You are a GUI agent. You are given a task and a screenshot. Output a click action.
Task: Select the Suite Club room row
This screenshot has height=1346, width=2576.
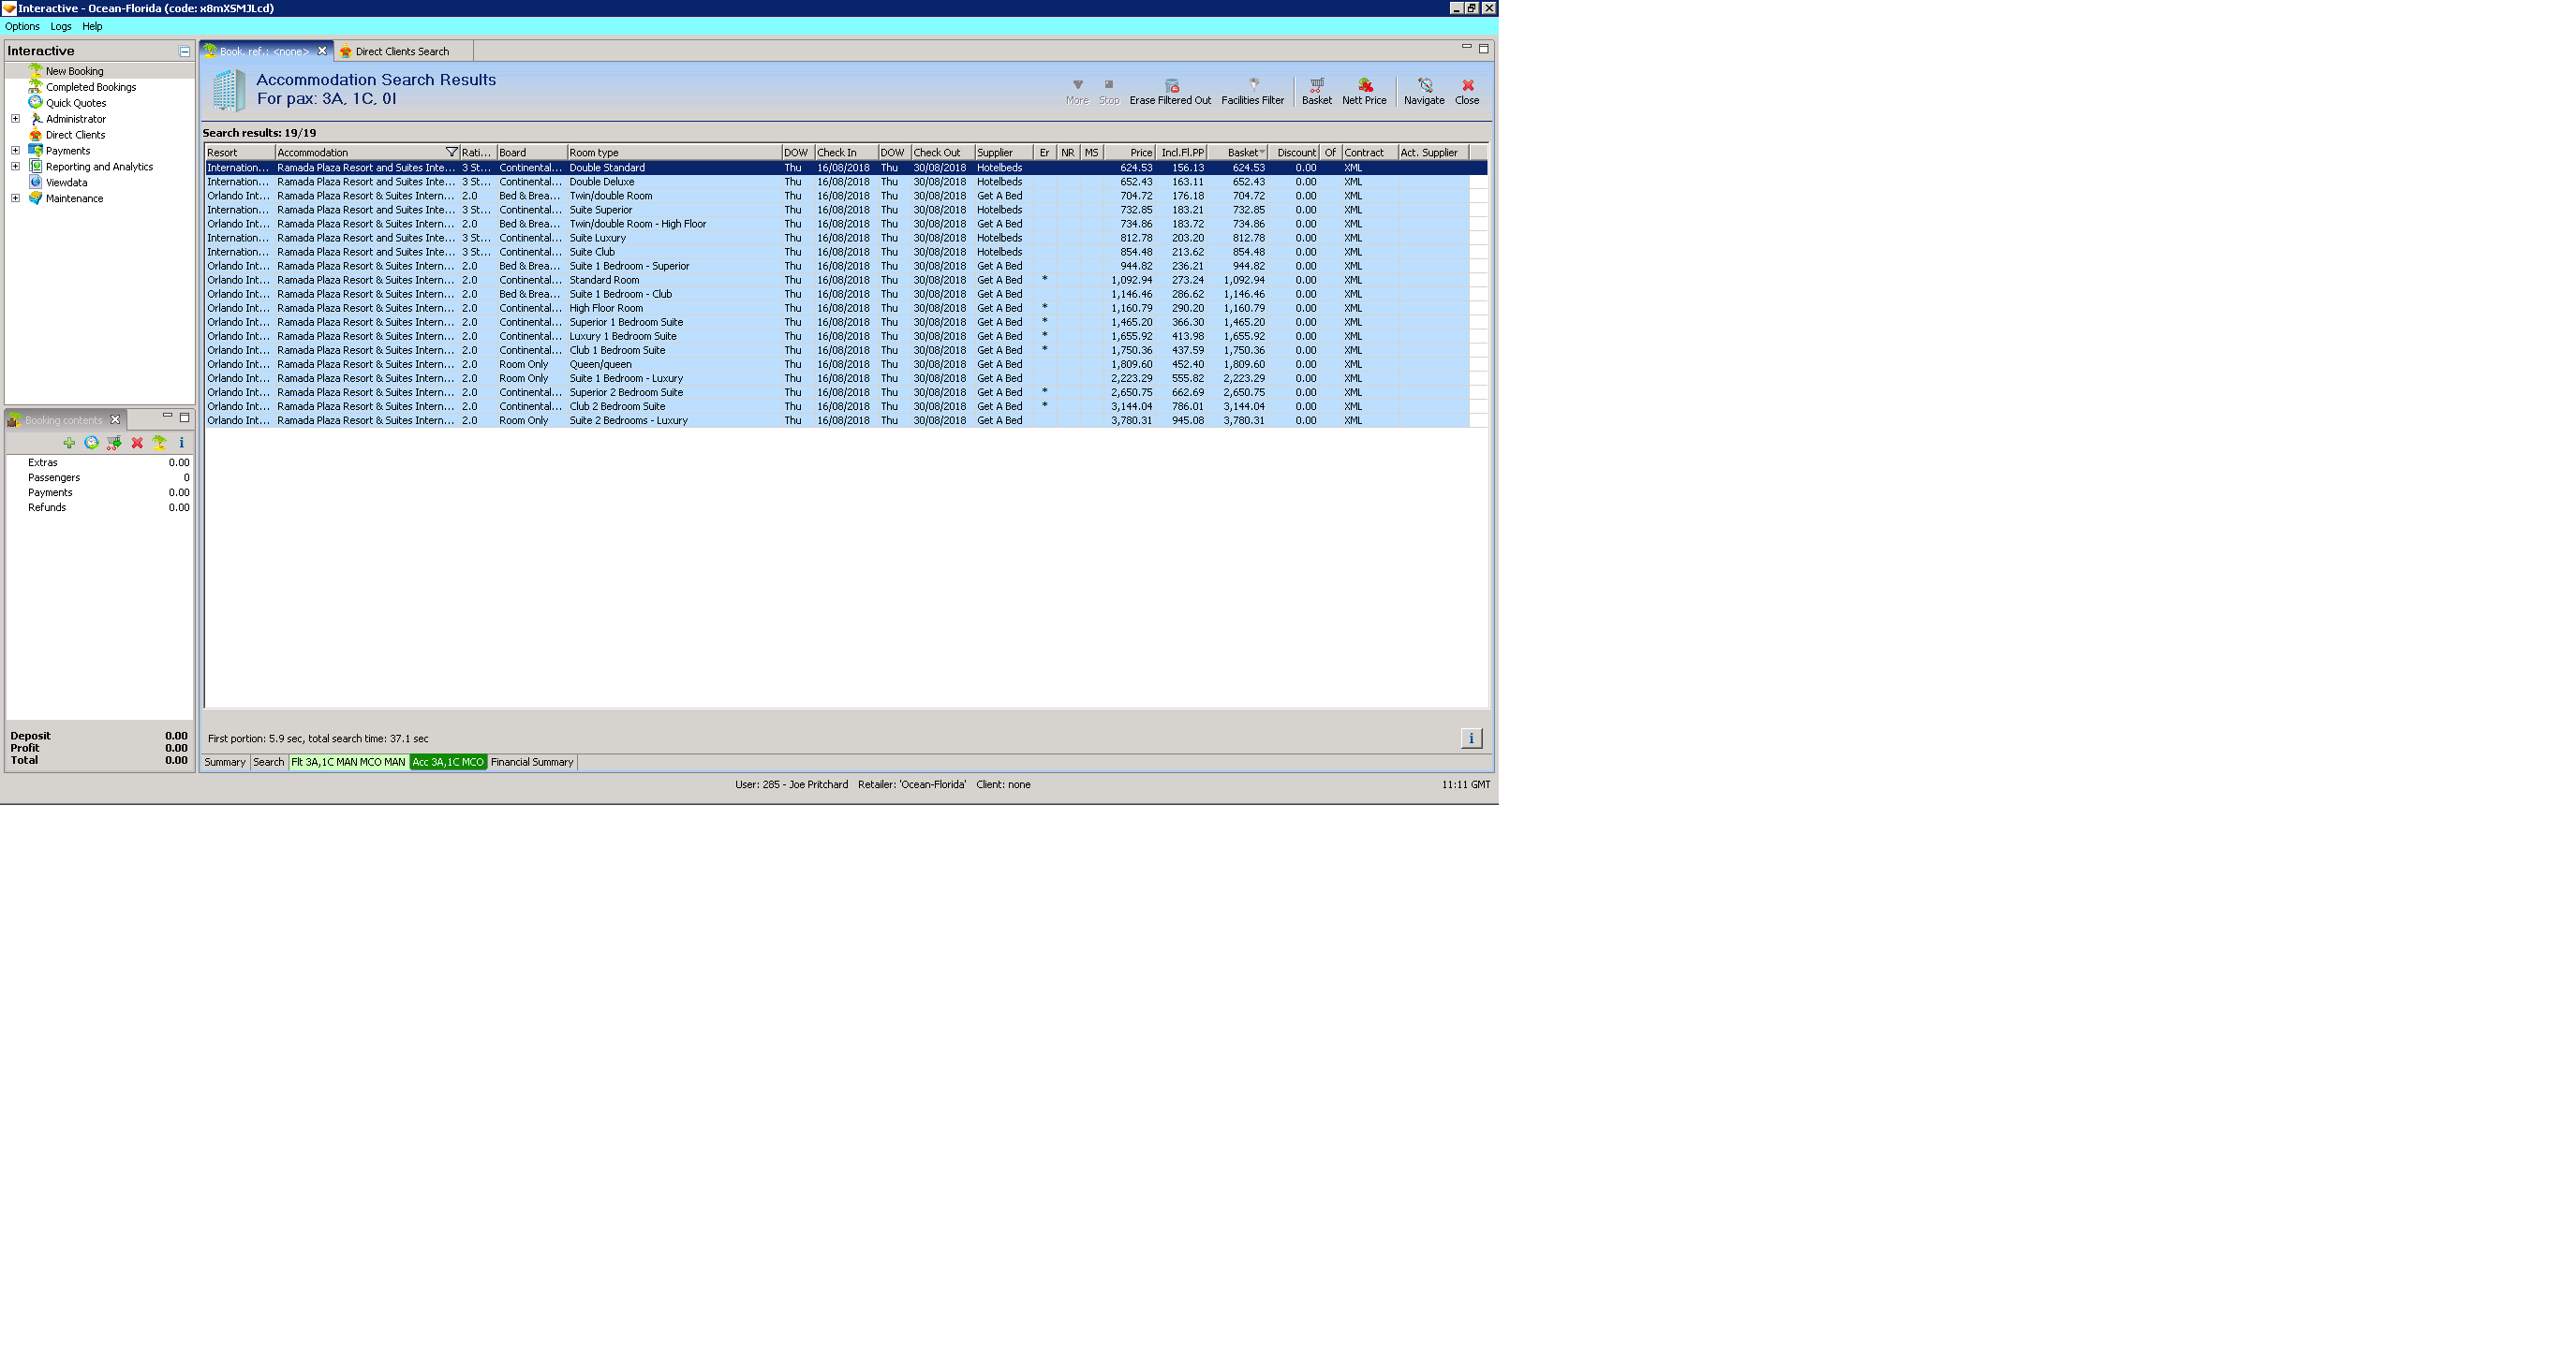coord(592,252)
